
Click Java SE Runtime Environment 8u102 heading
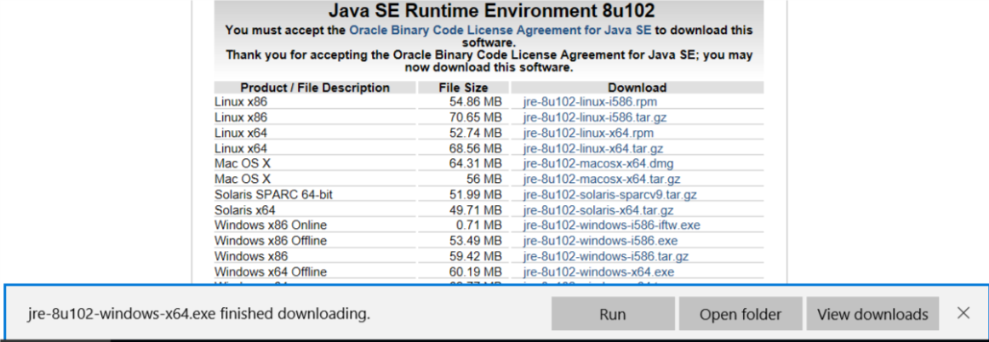pos(491,11)
